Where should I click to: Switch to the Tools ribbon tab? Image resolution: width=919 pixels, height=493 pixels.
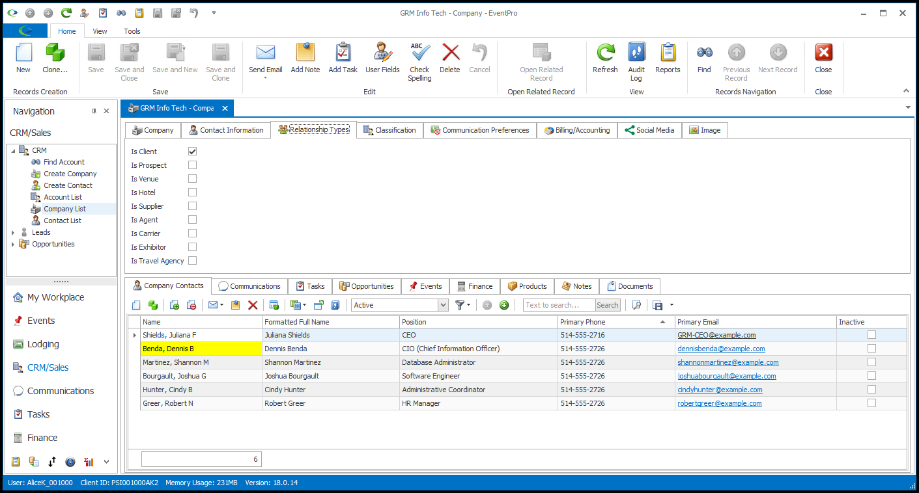click(x=132, y=31)
